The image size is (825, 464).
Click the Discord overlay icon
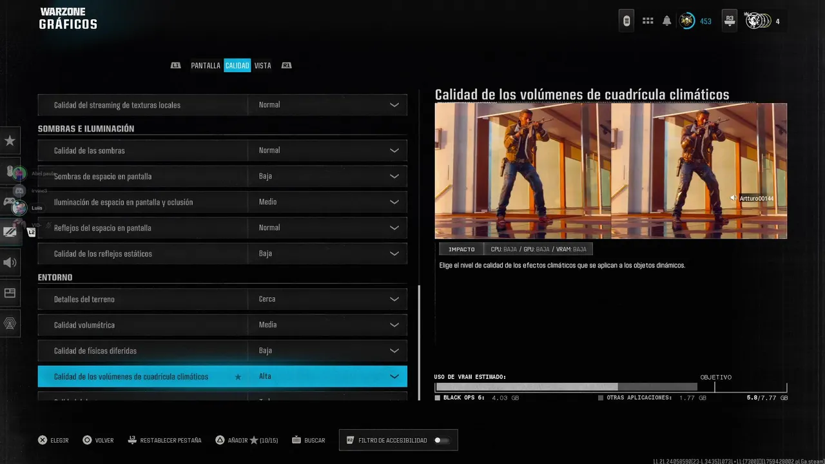point(19,191)
